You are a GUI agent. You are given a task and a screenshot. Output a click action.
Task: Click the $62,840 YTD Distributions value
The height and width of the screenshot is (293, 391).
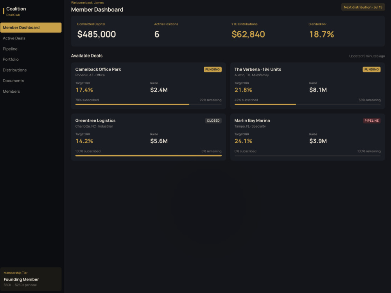(x=248, y=34)
